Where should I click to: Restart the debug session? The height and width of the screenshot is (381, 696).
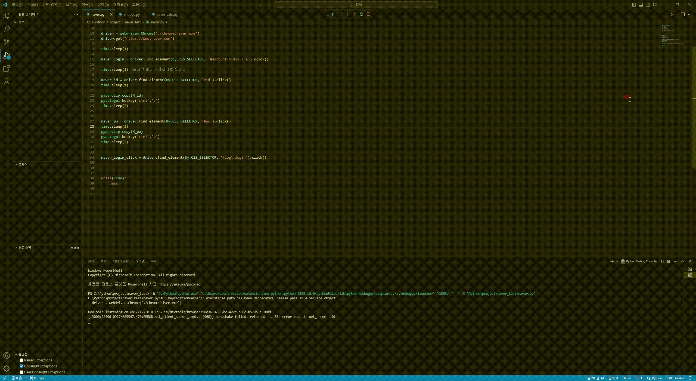[361, 14]
